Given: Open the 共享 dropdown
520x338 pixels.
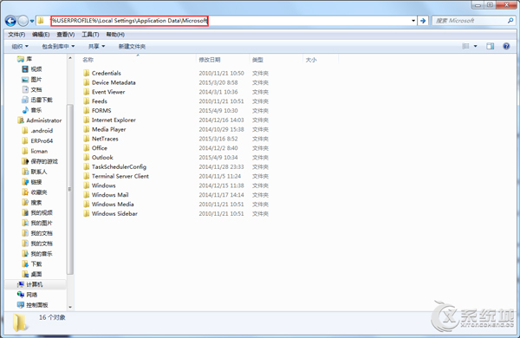Looking at the screenshot, I should coord(96,47).
